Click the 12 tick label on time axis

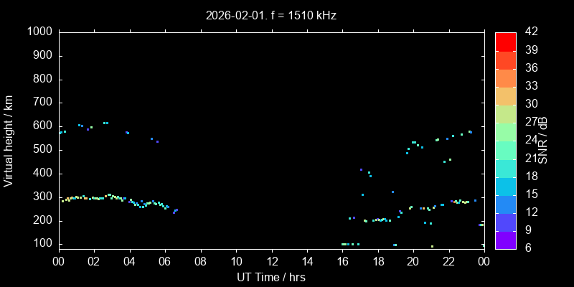click(x=271, y=262)
